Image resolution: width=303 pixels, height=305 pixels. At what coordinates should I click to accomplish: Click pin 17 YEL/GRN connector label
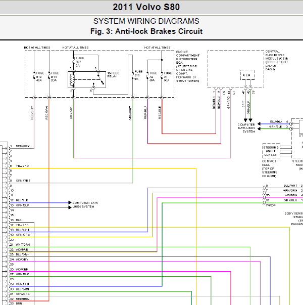pos(22,225)
